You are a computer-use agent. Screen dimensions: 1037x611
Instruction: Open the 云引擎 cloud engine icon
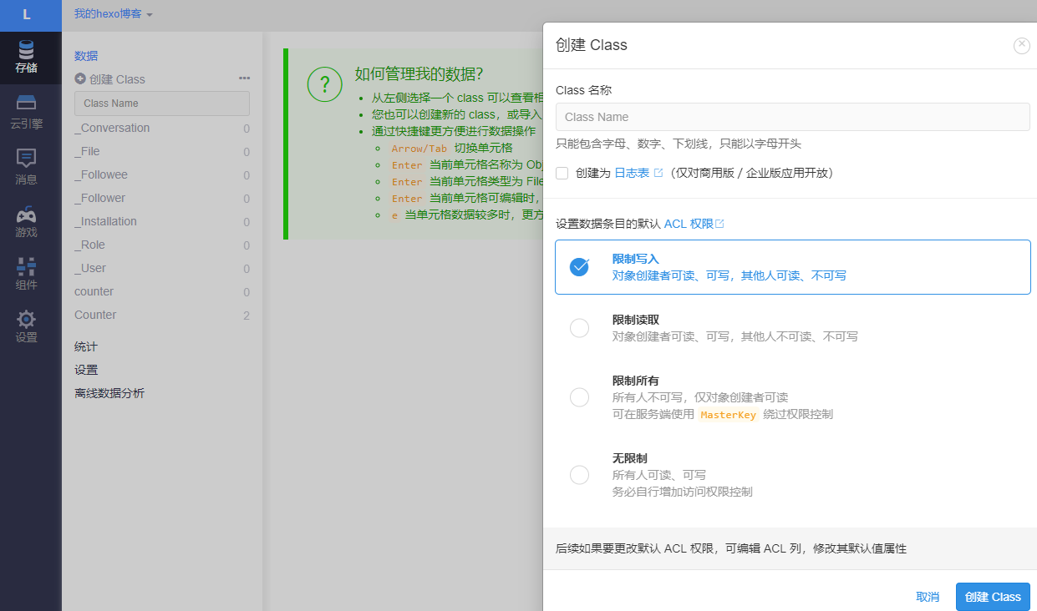coord(26,104)
